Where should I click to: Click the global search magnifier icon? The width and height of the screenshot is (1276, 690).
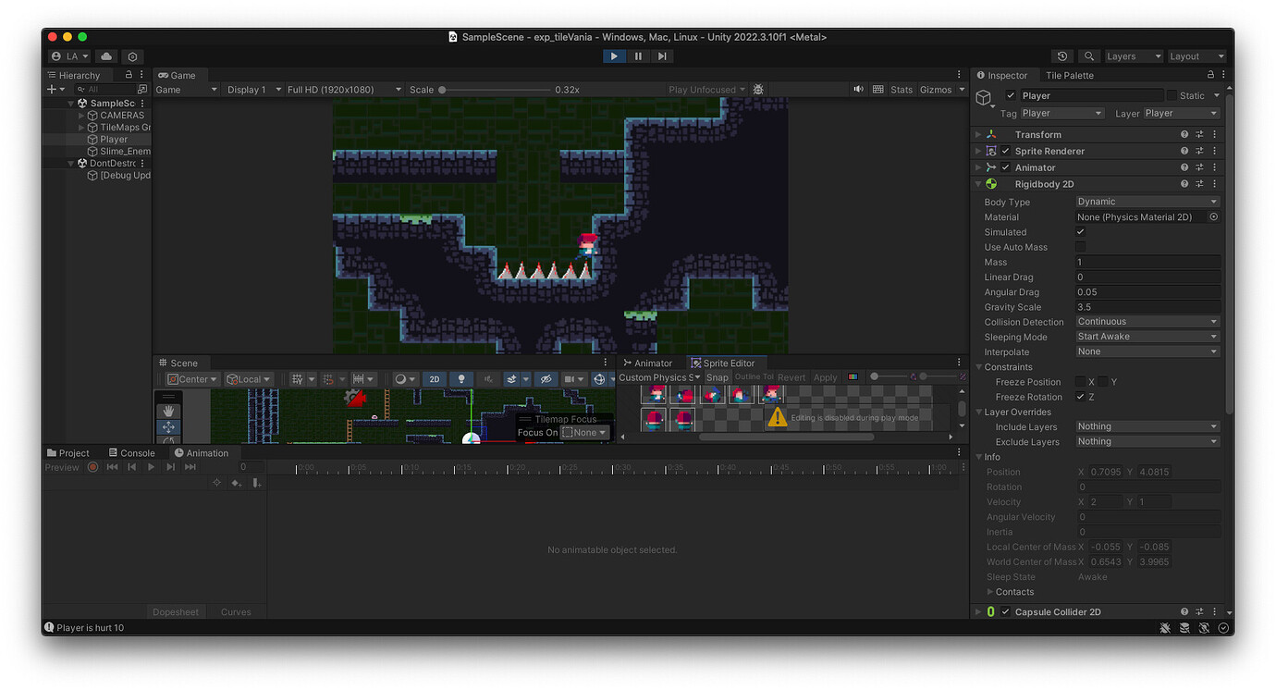(1089, 56)
